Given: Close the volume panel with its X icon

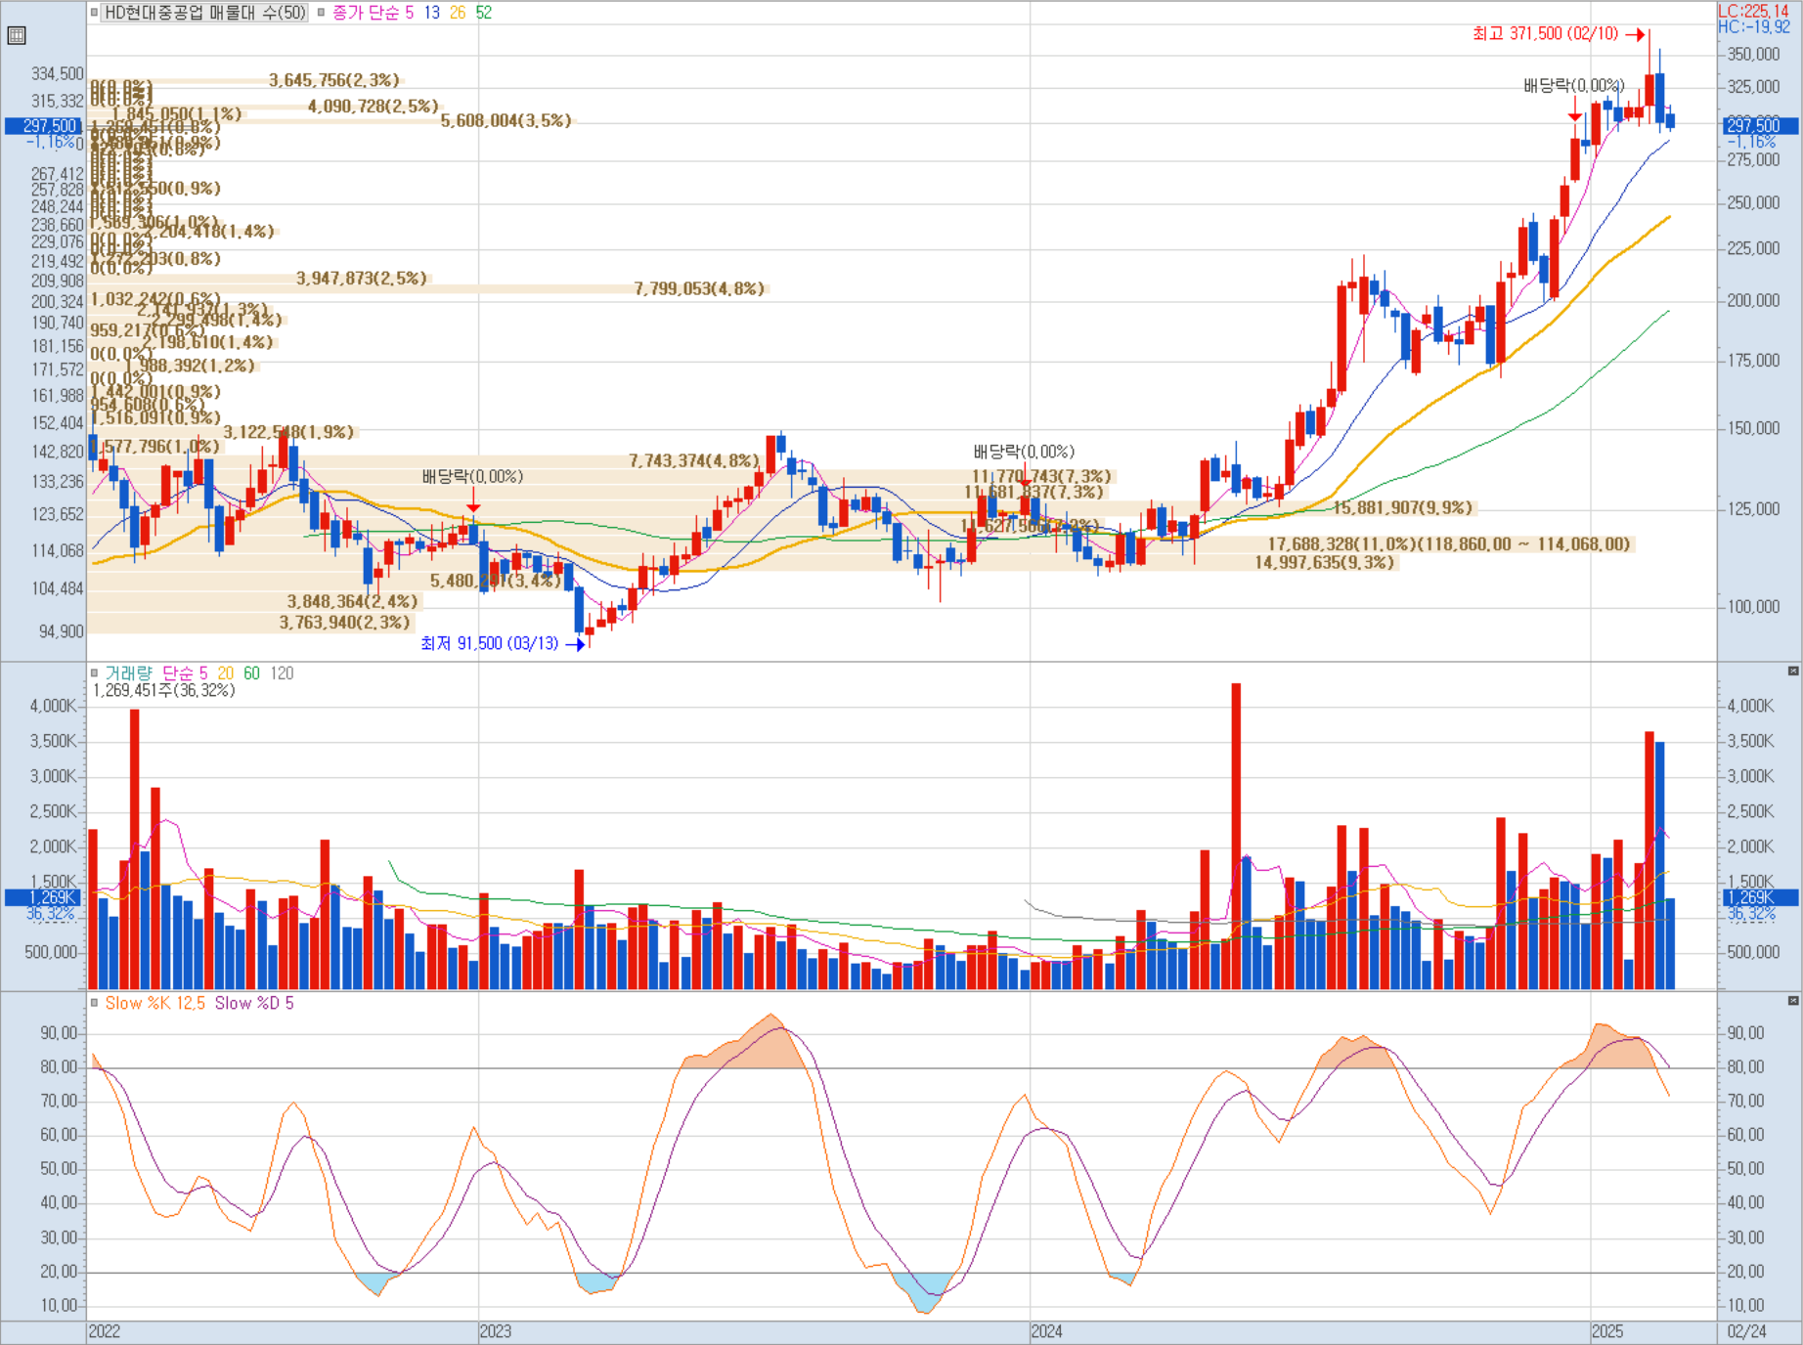Looking at the screenshot, I should click(1793, 672).
